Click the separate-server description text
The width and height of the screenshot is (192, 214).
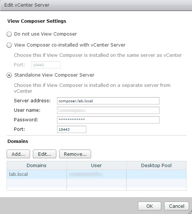click(92, 88)
